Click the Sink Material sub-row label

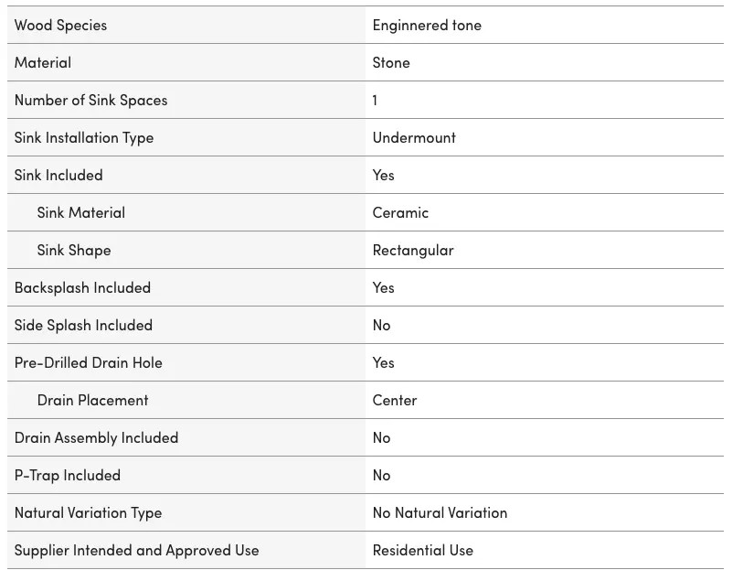coord(81,212)
